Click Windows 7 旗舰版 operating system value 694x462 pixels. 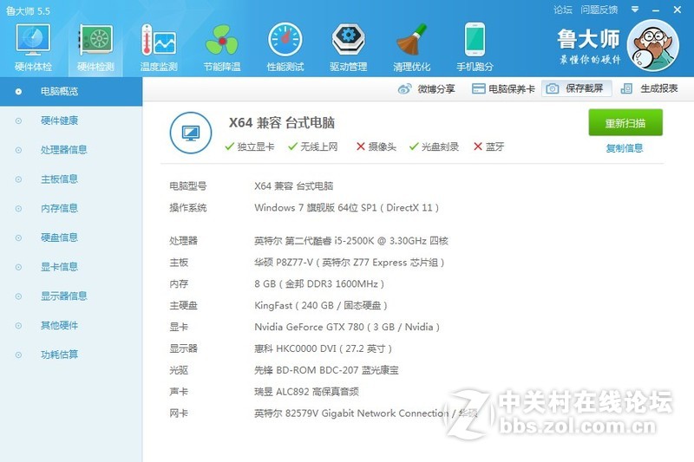pos(346,208)
